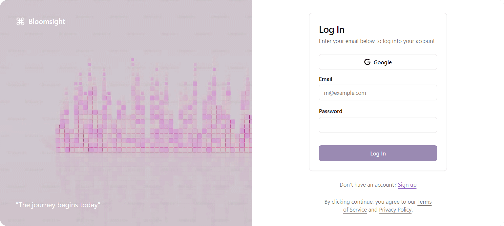Click the Email field label
This screenshot has width=504, height=226.
pyautogui.click(x=325, y=79)
